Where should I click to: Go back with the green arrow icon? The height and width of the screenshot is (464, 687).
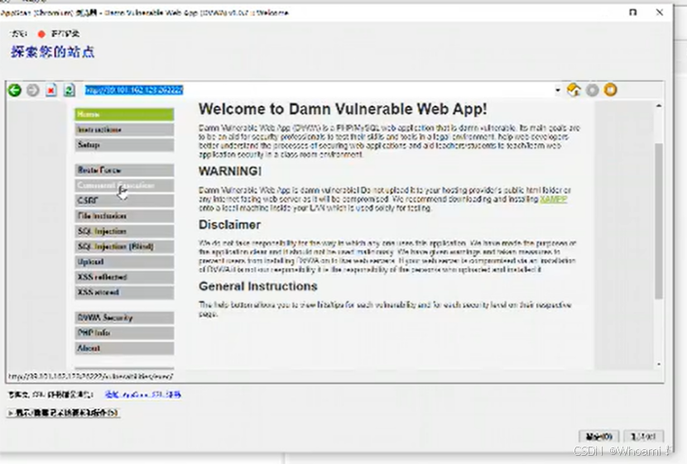coord(14,90)
